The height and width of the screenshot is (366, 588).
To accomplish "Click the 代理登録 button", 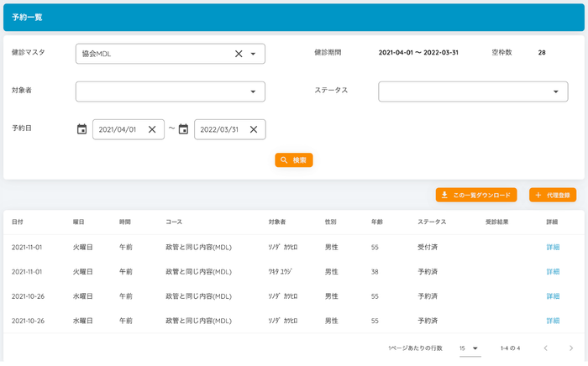I will pyautogui.click(x=552, y=195).
